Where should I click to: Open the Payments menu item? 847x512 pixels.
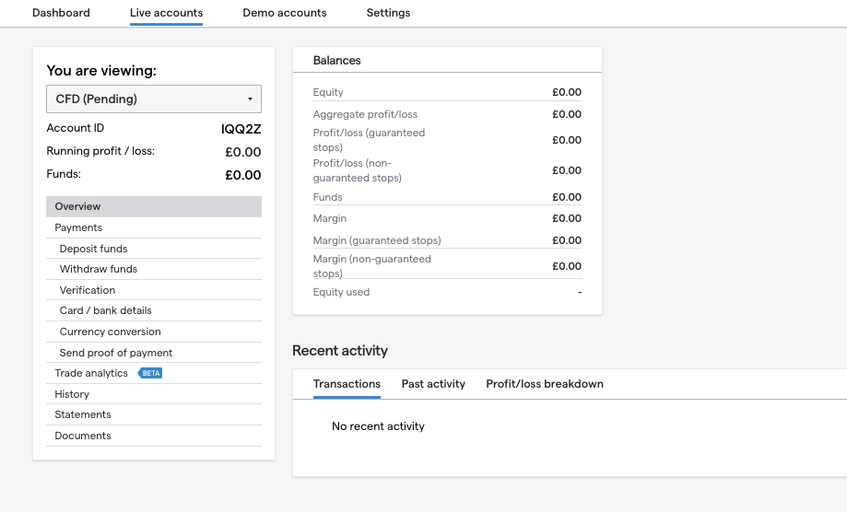154,227
